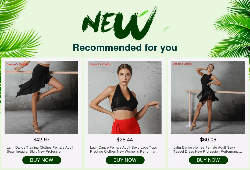The height and width of the screenshot is (170, 250).
Task: Open the black irregular skirt product photo
Action: (41, 97)
